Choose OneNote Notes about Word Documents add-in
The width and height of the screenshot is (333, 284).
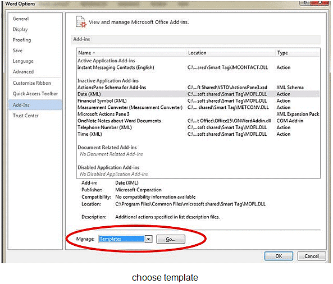[198, 121]
